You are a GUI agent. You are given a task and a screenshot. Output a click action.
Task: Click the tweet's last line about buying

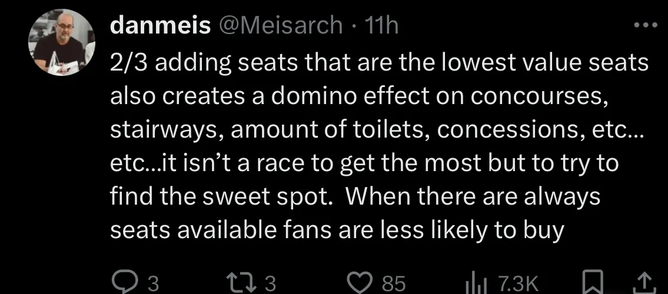[x=338, y=230]
